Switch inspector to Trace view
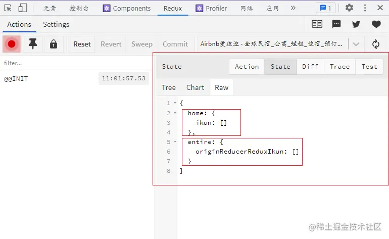Viewport: 389px width, 239px height. pos(339,67)
